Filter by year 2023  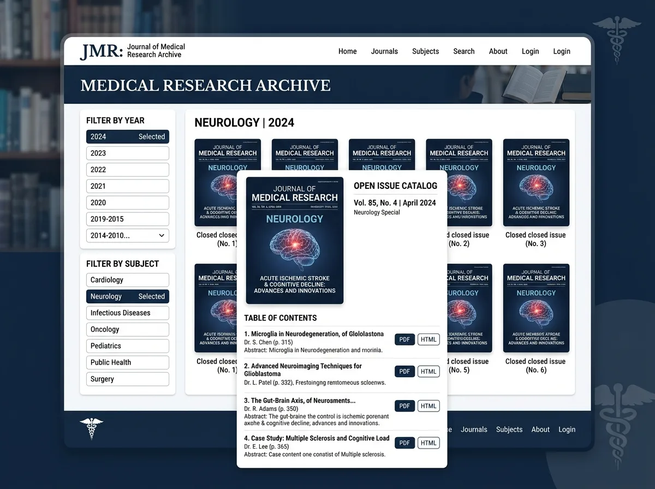coord(128,153)
